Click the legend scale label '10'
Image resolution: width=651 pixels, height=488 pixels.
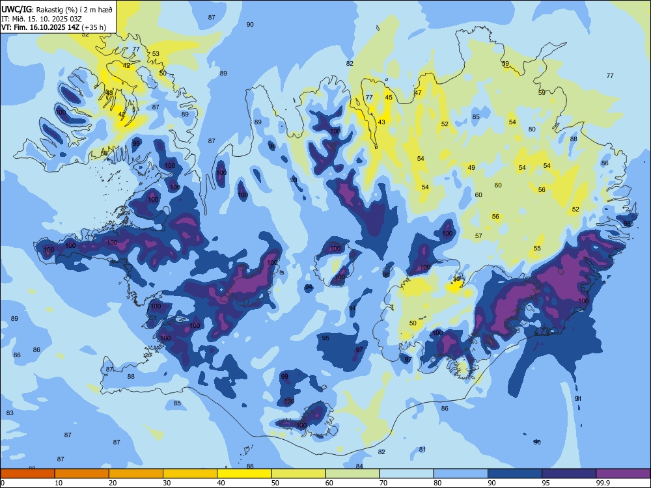point(59,483)
